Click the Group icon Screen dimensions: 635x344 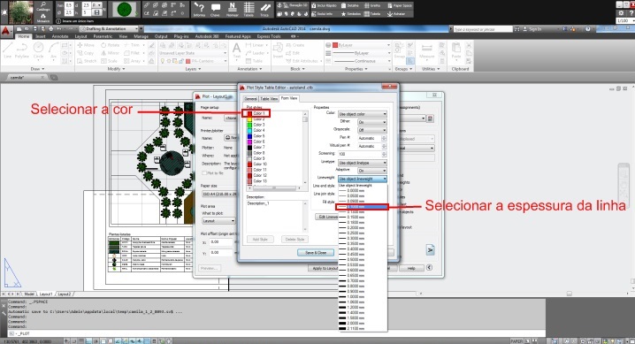click(398, 50)
